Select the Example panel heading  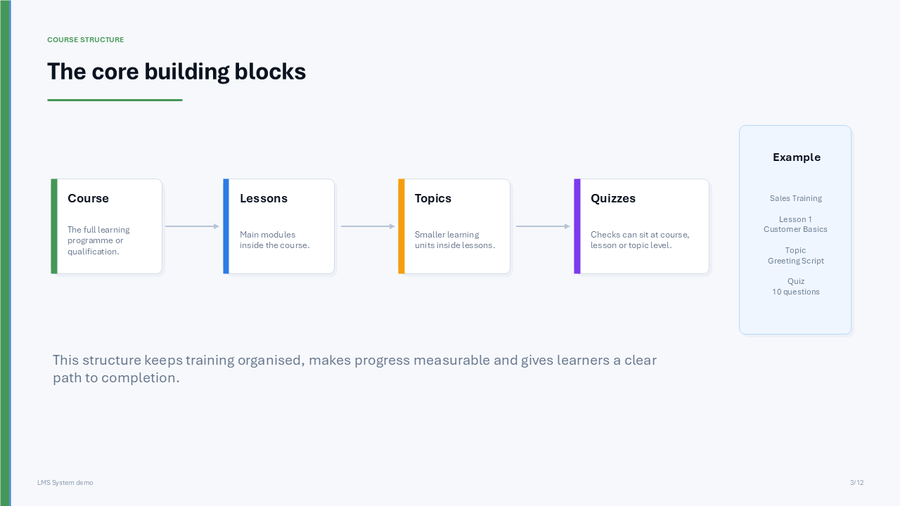[797, 157]
